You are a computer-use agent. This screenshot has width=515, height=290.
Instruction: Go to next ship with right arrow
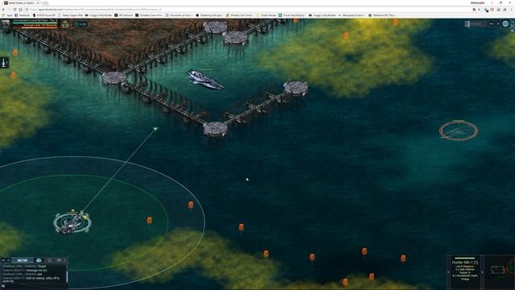click(x=482, y=272)
